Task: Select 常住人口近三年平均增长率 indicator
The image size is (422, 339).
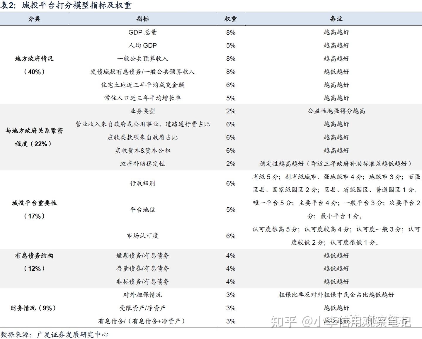Action: click(142, 98)
